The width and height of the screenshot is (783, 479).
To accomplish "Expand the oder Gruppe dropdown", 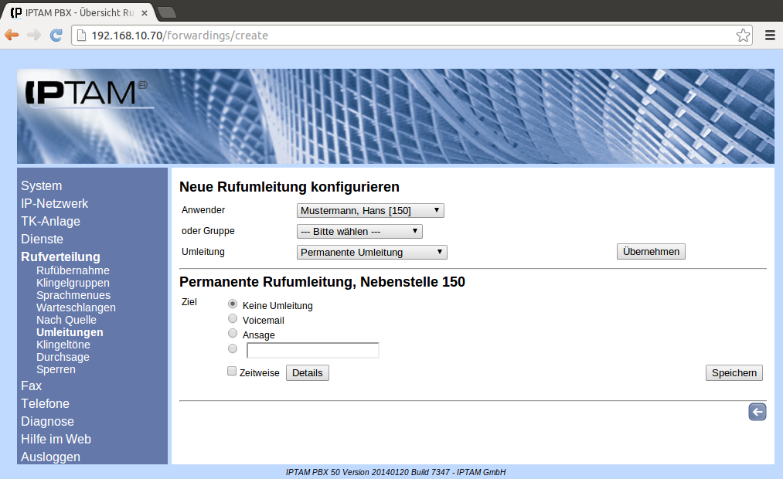I will [x=359, y=231].
